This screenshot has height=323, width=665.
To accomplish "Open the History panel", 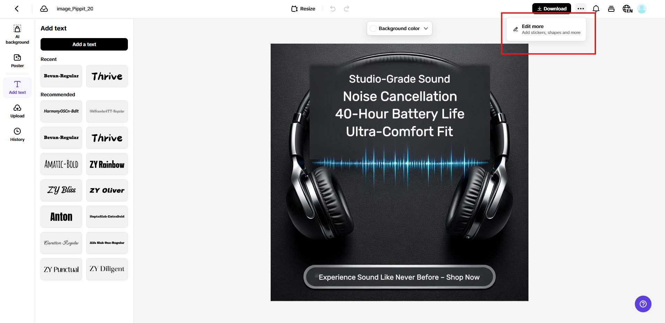I will [17, 135].
